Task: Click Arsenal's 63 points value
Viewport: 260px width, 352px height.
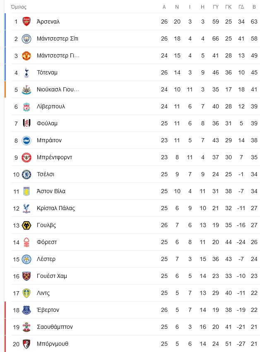Action: pyautogui.click(x=254, y=22)
